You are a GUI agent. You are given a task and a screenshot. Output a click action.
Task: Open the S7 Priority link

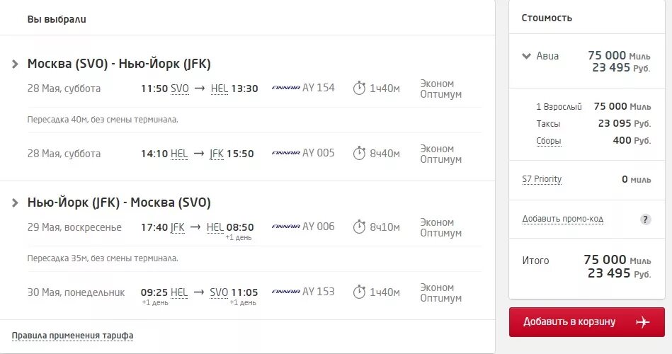(542, 179)
